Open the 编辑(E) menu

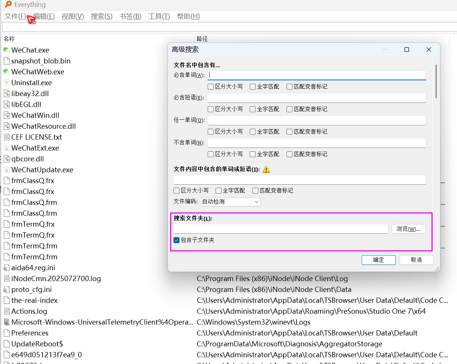tap(44, 17)
